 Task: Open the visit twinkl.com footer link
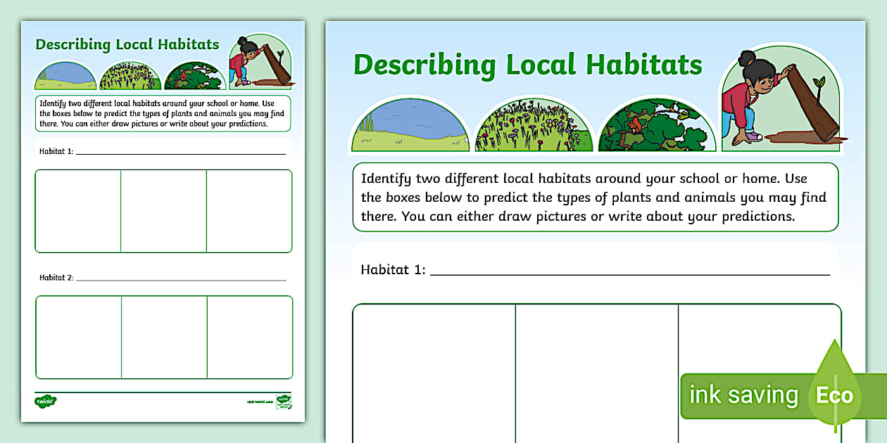click(x=259, y=402)
